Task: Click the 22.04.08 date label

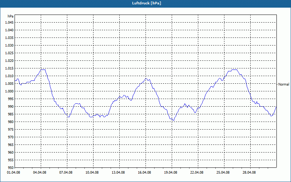Action: (x=197, y=173)
